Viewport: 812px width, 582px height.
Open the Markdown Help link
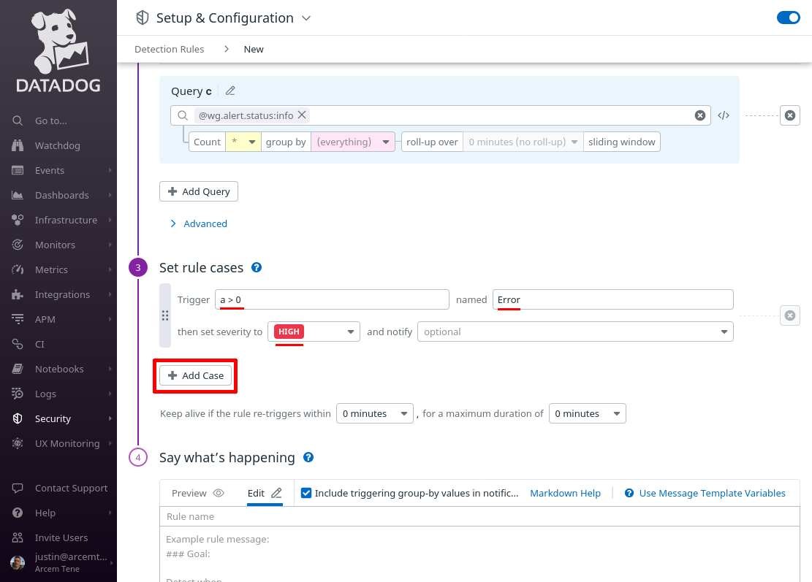[x=565, y=493]
